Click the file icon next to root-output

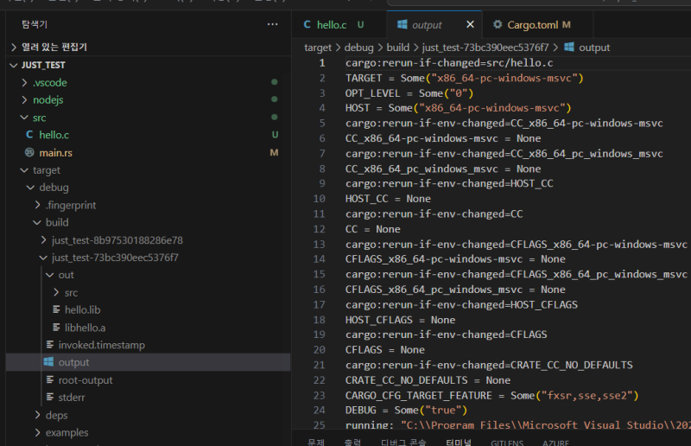[x=49, y=380]
